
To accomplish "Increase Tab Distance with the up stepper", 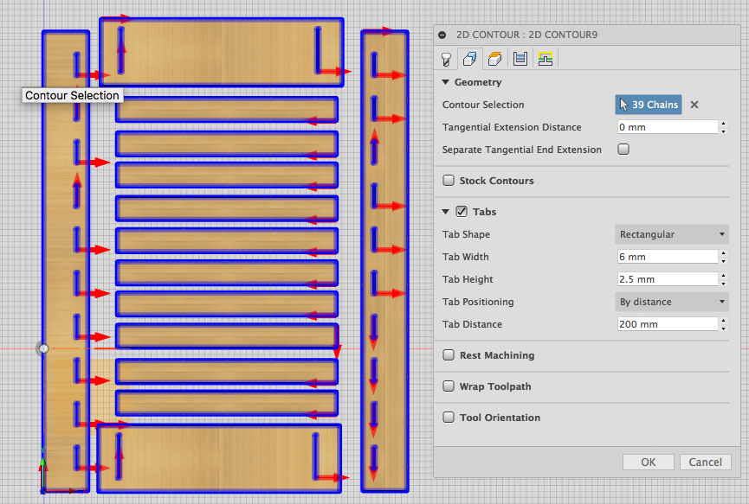I will point(724,321).
